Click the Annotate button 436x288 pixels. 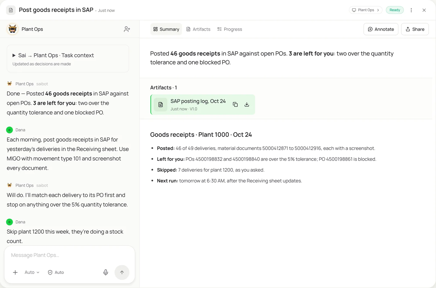coord(381,29)
